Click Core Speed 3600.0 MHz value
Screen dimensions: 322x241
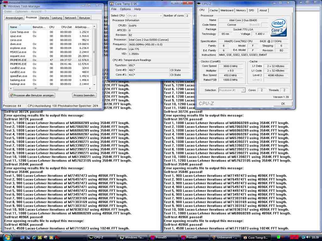point(230,66)
